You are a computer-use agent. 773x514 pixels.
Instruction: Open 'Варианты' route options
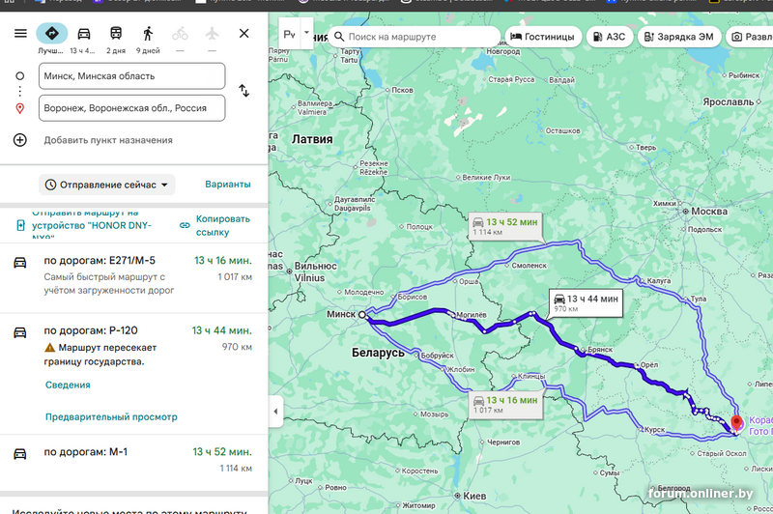click(228, 185)
